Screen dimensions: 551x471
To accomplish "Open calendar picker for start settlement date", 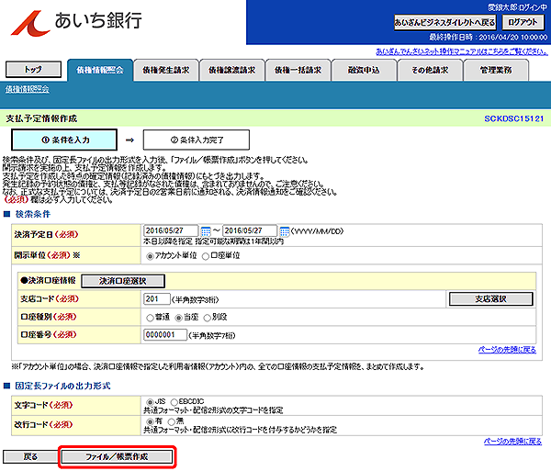I will [206, 231].
